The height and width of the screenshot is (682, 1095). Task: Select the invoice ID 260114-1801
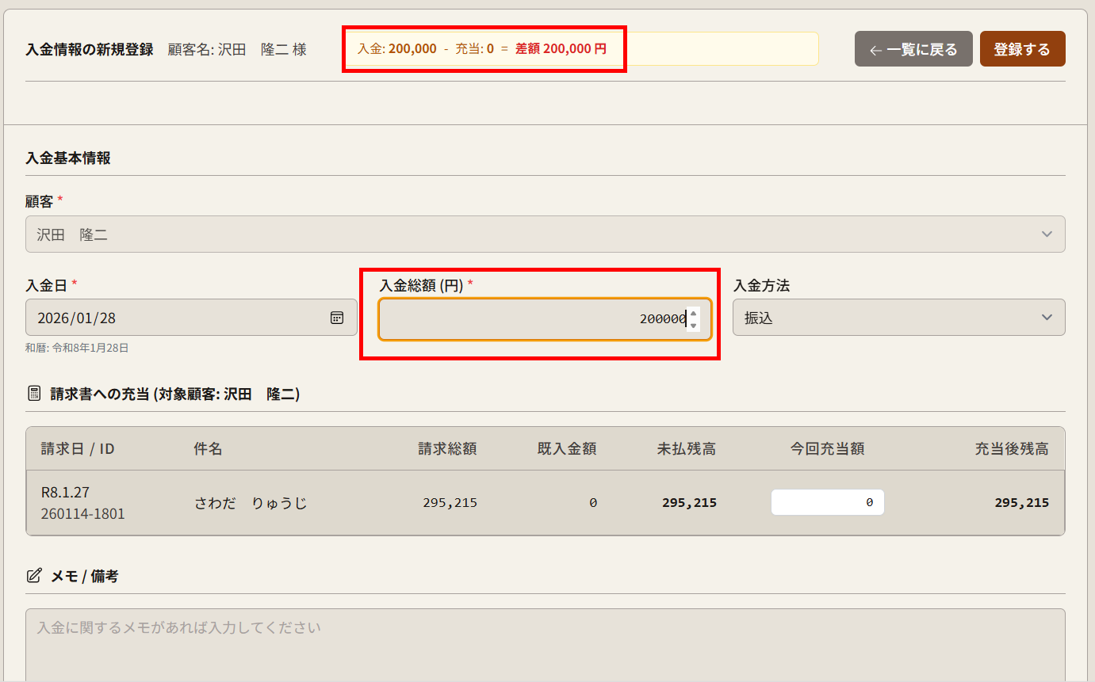pos(83,514)
